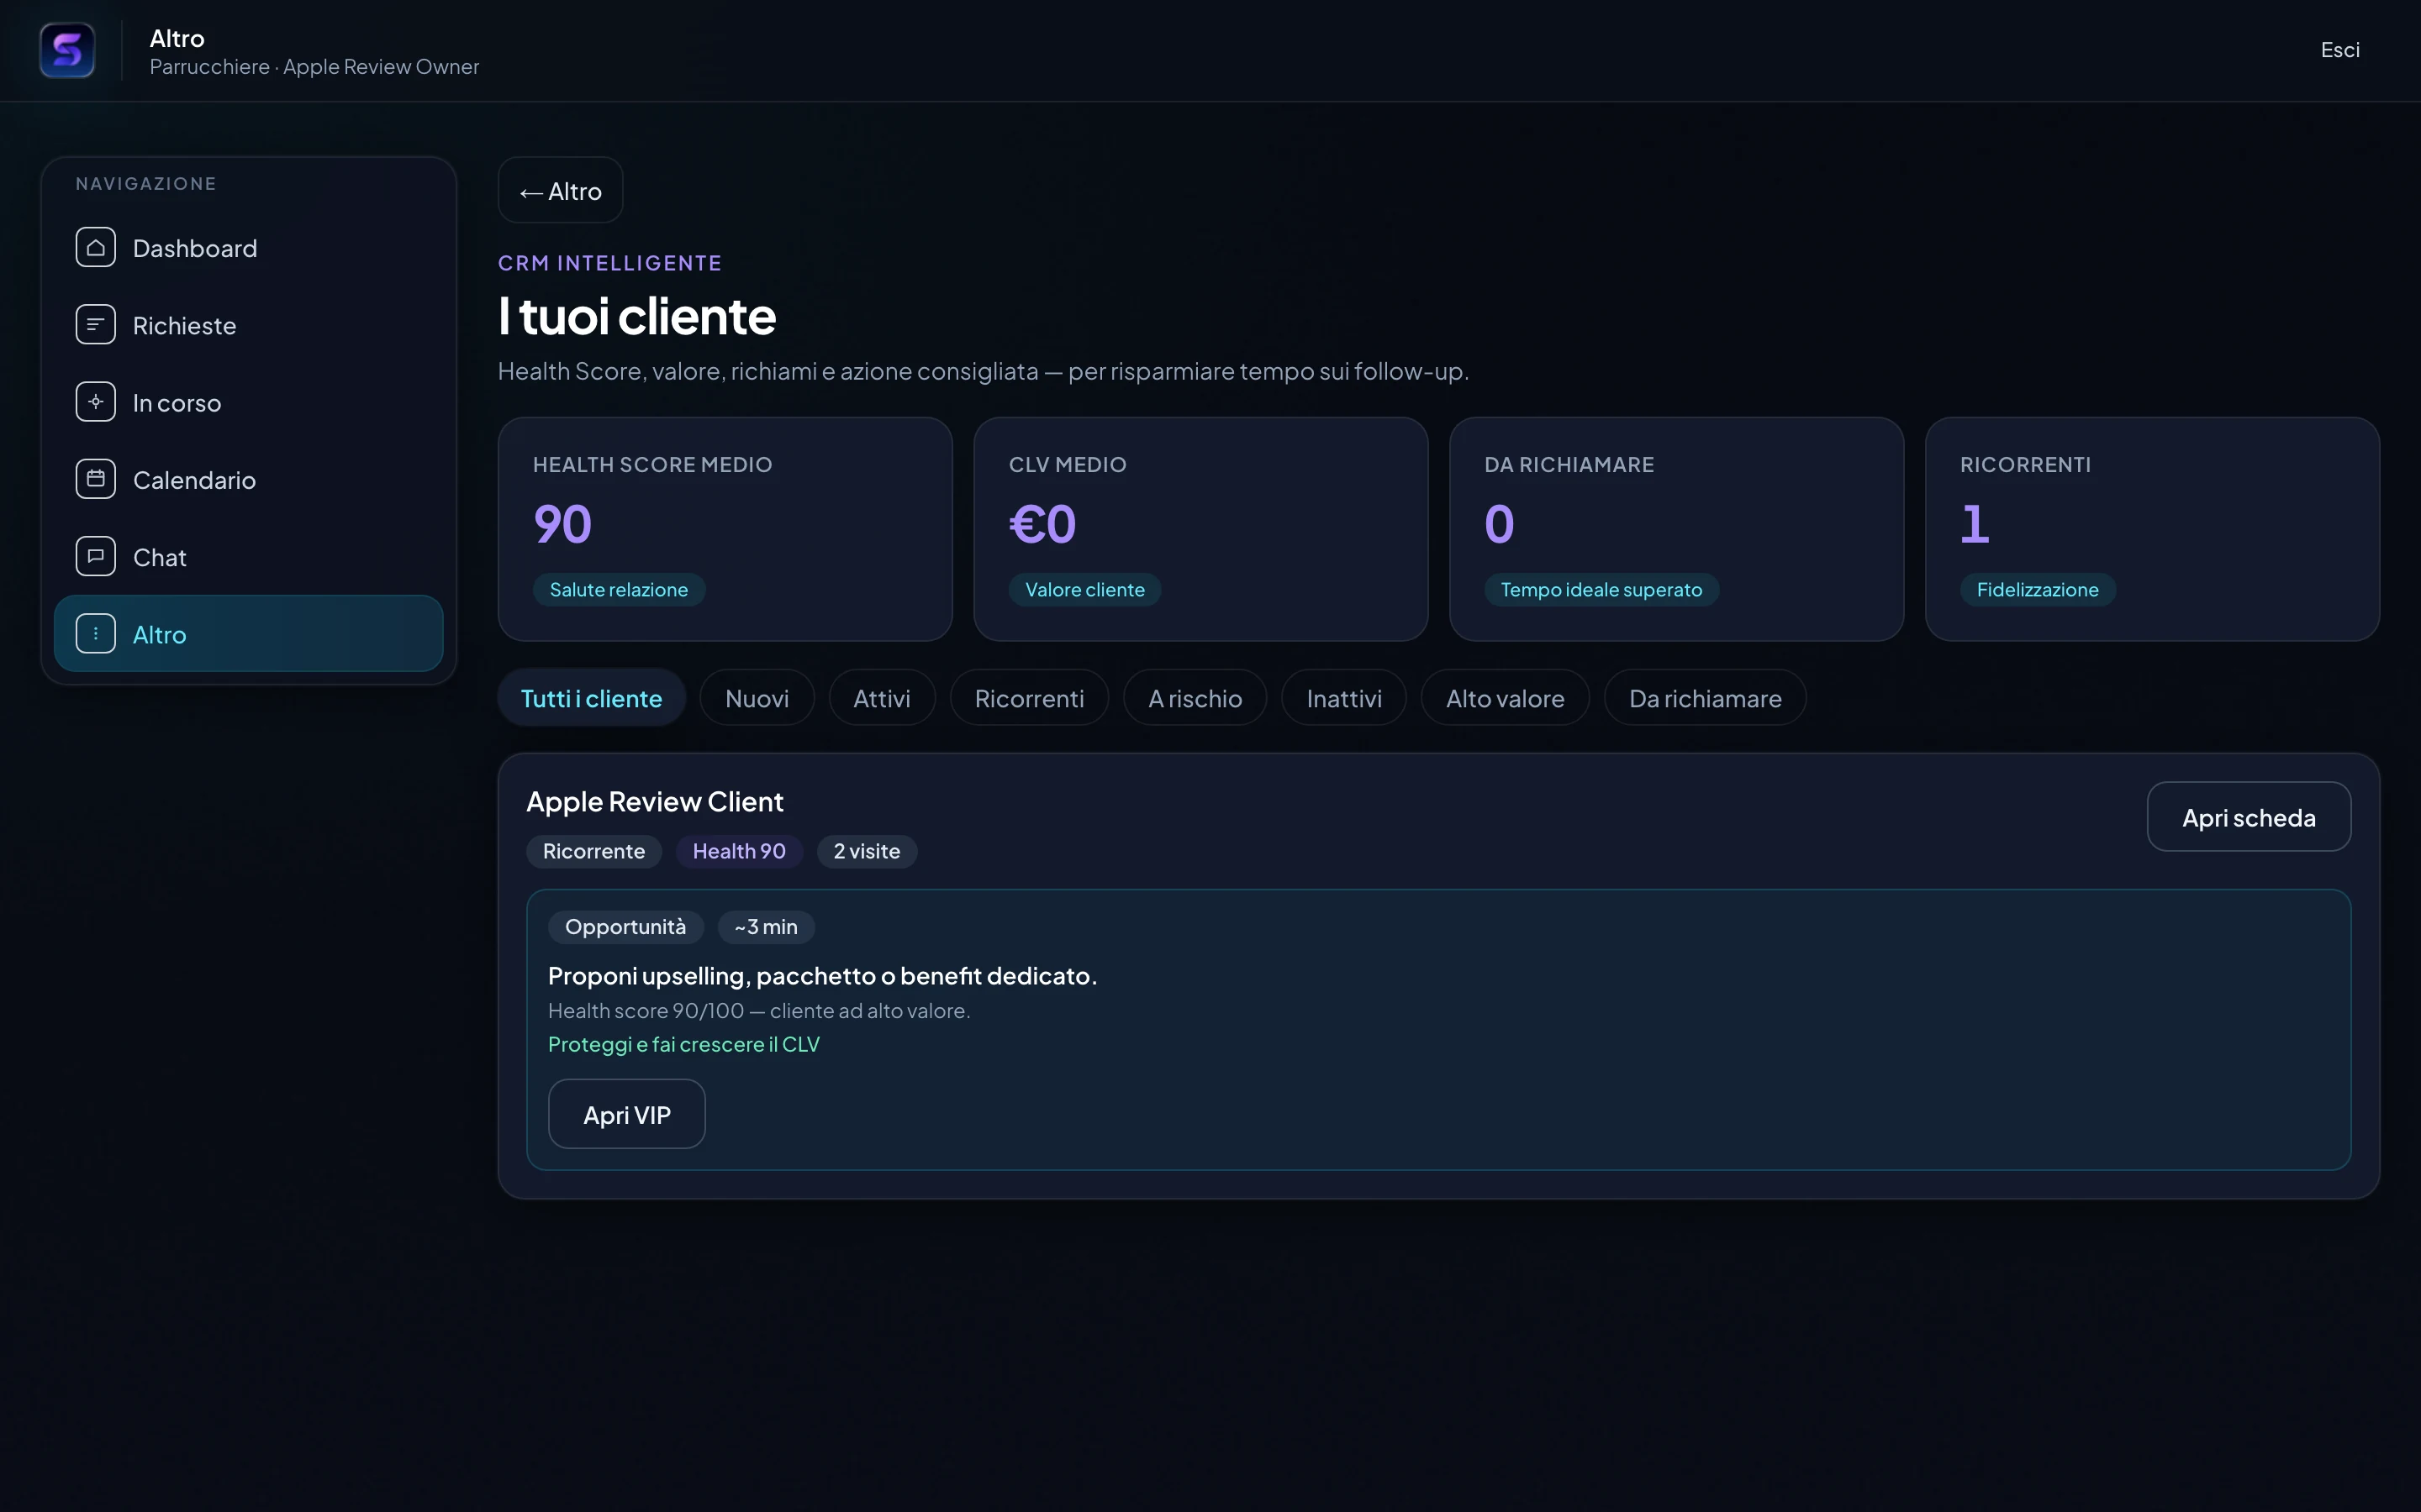This screenshot has width=2421, height=1512.
Task: Click the CRM INTELLIGENTE label
Action: click(x=609, y=263)
